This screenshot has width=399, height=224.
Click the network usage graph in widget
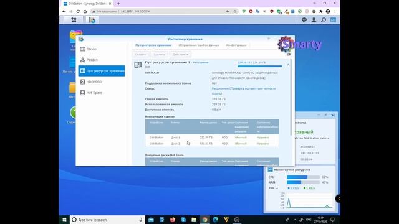309,201
